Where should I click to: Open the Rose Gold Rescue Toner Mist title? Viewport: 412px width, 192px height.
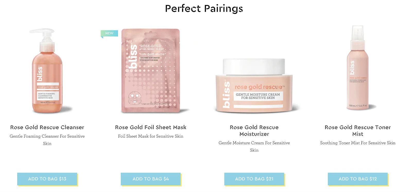tap(358, 131)
